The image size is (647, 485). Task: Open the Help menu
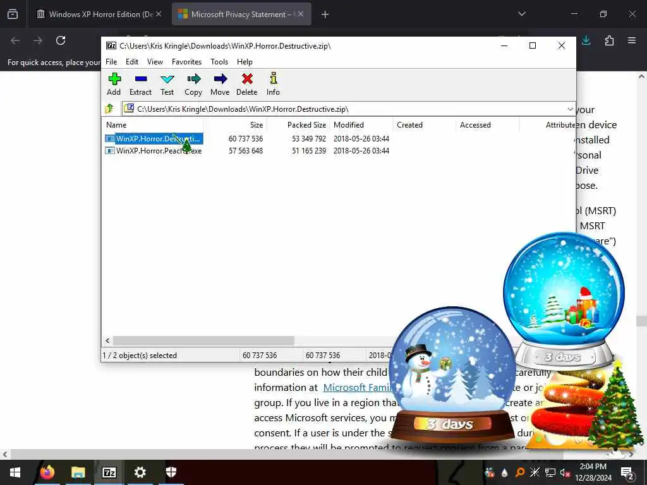245,62
